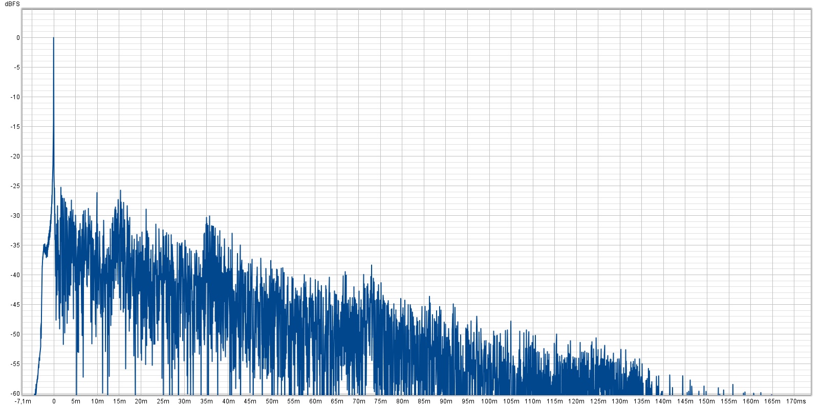Click the 70m time axis label
The height and width of the screenshot is (407, 822).
pos(359,401)
